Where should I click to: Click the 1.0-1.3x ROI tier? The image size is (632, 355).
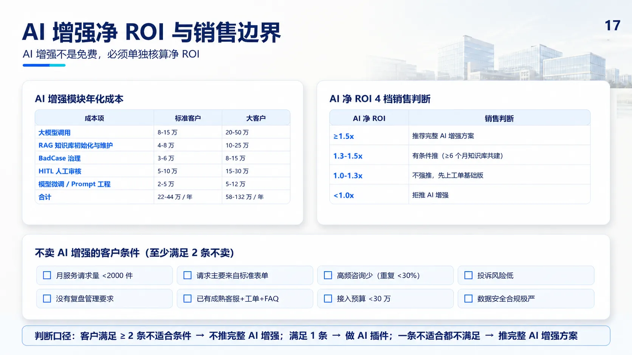tap(348, 175)
